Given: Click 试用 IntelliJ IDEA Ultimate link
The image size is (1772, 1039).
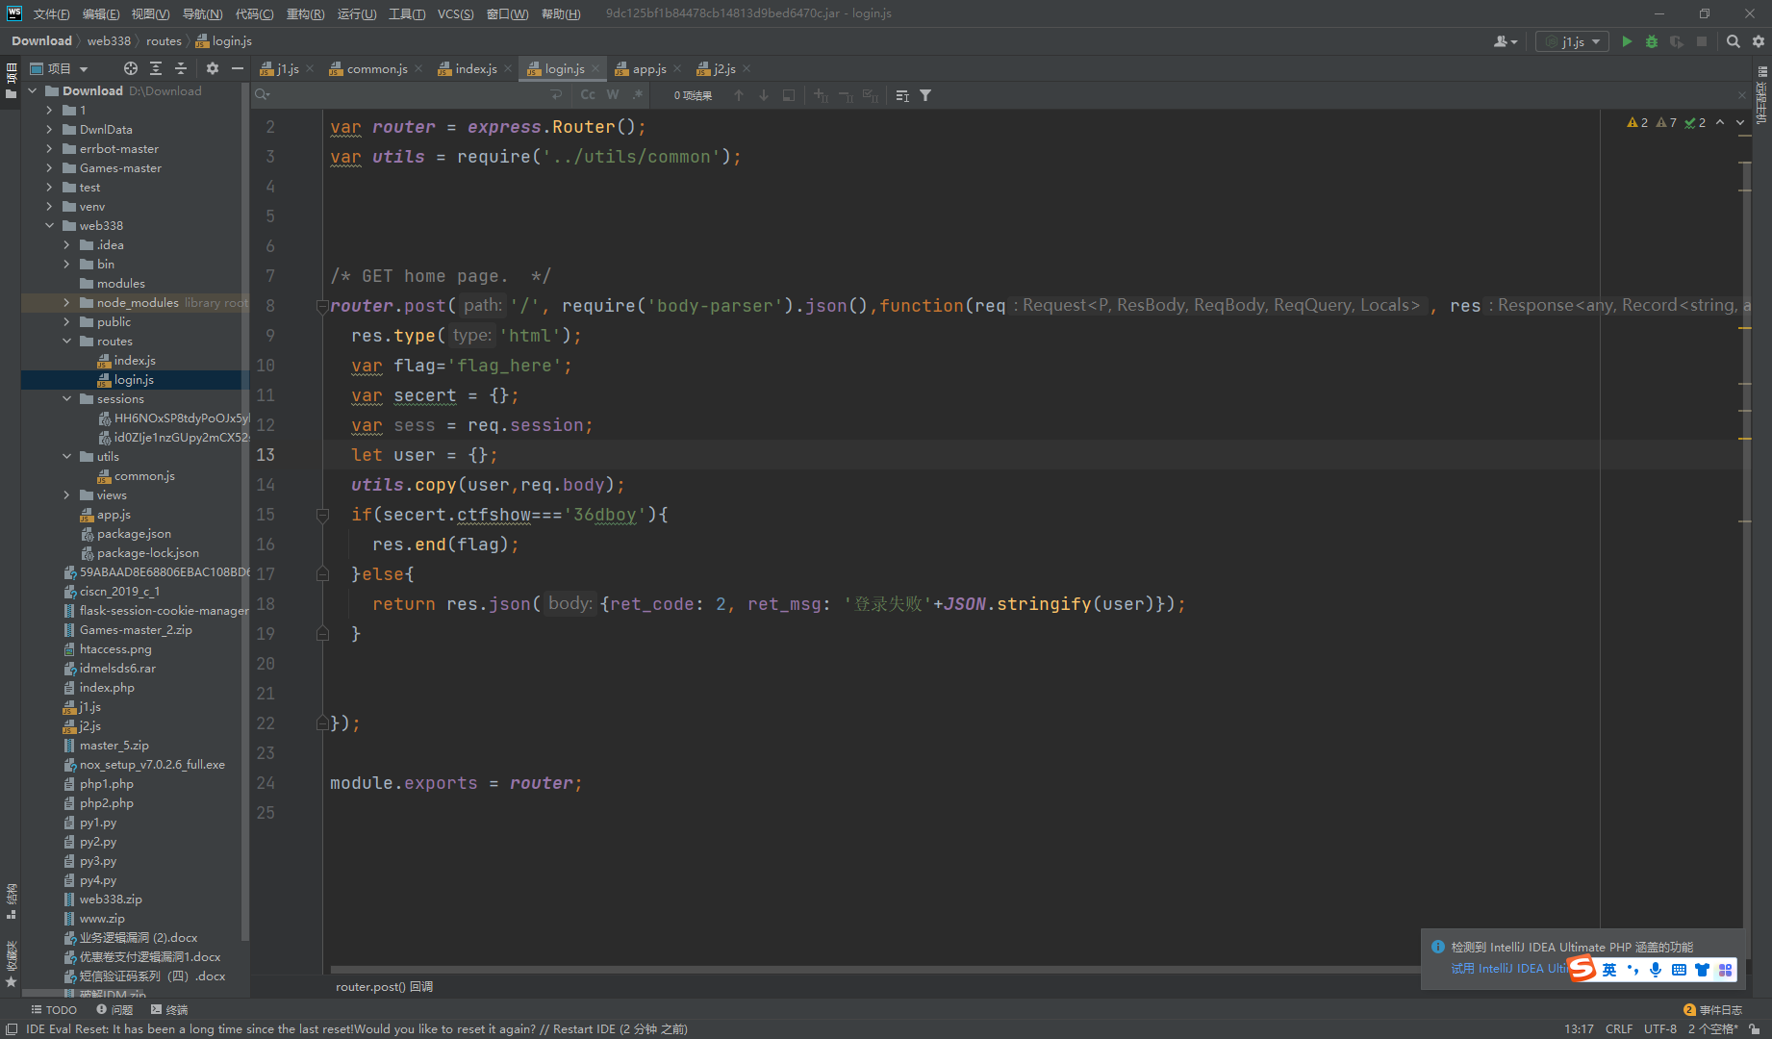Looking at the screenshot, I should (x=1508, y=969).
